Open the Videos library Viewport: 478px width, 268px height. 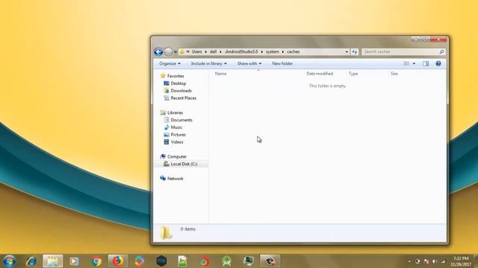tap(177, 141)
